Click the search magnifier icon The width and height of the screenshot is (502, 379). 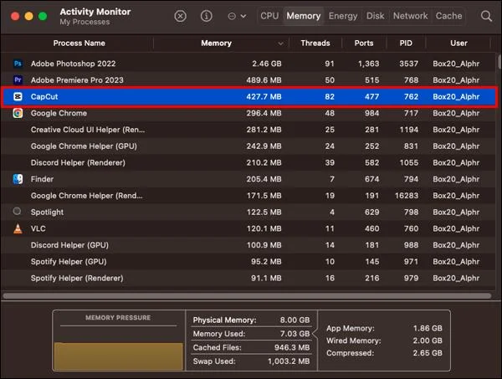pos(486,16)
